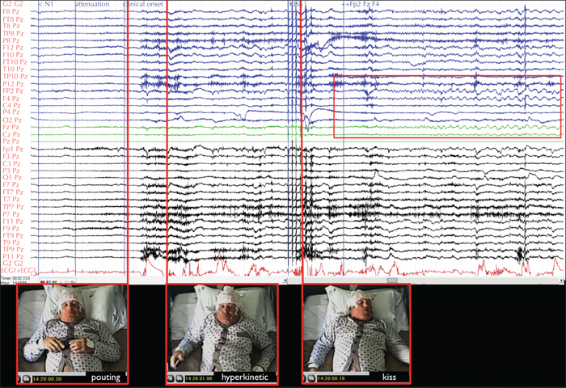The height and width of the screenshot is (388, 566).
Task: Click the EEG horizontal scrollbar thumb
Action: [392, 280]
